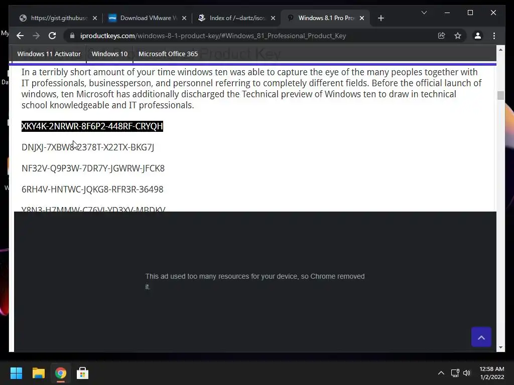Open Chrome three-dot menu
The height and width of the screenshot is (385, 514).
(x=494, y=36)
